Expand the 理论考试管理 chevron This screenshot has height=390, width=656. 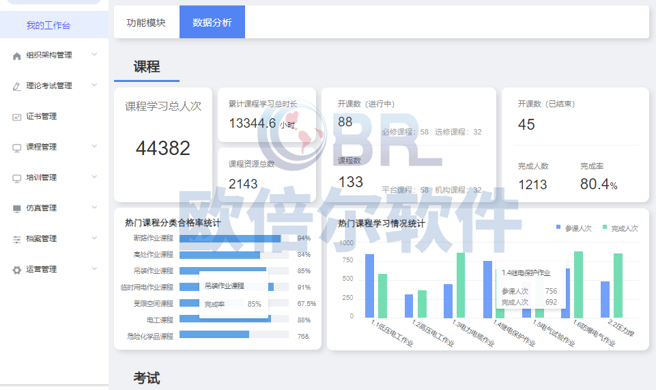(x=94, y=85)
